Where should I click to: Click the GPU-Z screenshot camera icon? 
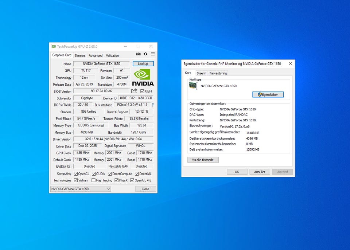tap(139, 54)
